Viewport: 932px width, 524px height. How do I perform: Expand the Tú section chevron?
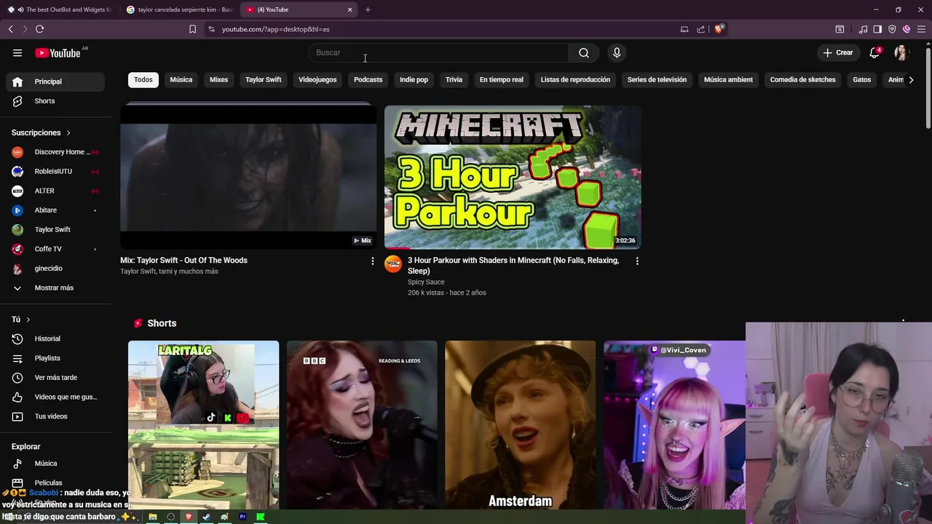click(x=28, y=319)
